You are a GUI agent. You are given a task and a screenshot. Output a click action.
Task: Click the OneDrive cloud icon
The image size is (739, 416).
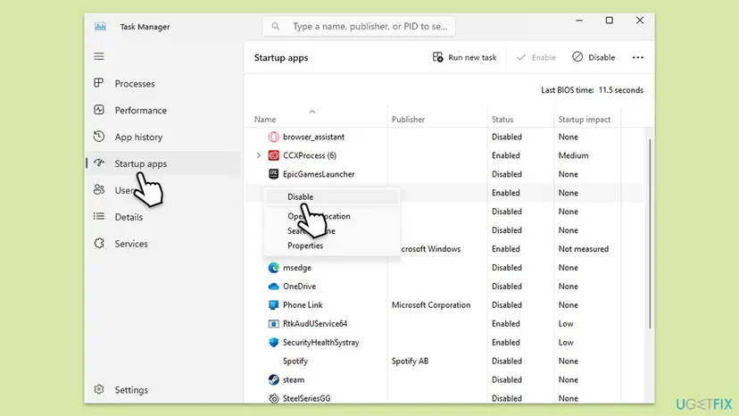tap(273, 287)
